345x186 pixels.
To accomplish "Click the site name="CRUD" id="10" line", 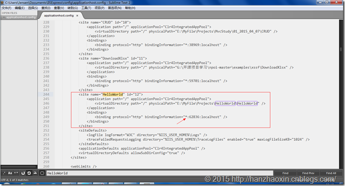I will click(105, 22).
